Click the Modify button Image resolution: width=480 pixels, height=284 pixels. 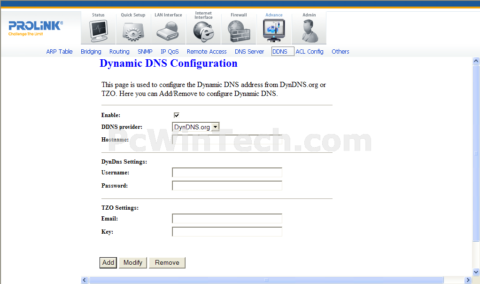[x=133, y=262]
